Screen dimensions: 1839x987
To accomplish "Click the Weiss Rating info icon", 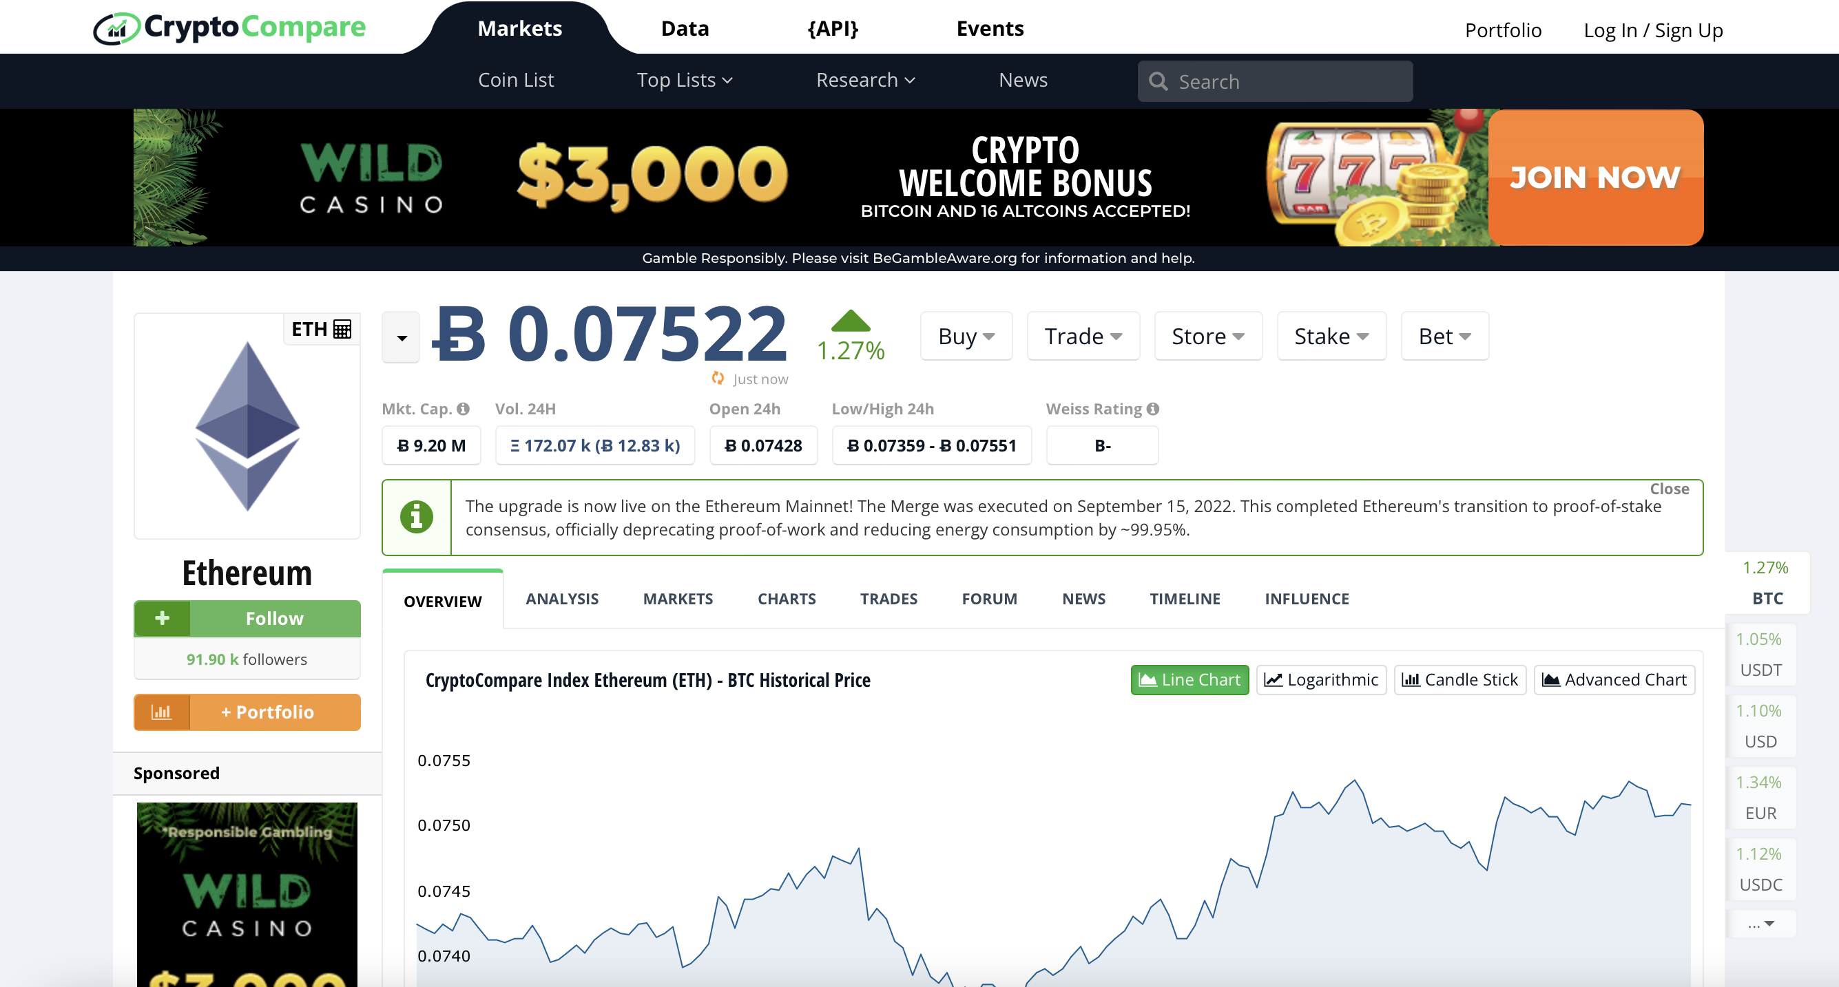I will pyautogui.click(x=1153, y=409).
